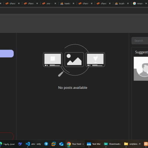Screen dimensions: 148x148
Task: Open the Telegram taskbar icon
Action: click(46, 144)
